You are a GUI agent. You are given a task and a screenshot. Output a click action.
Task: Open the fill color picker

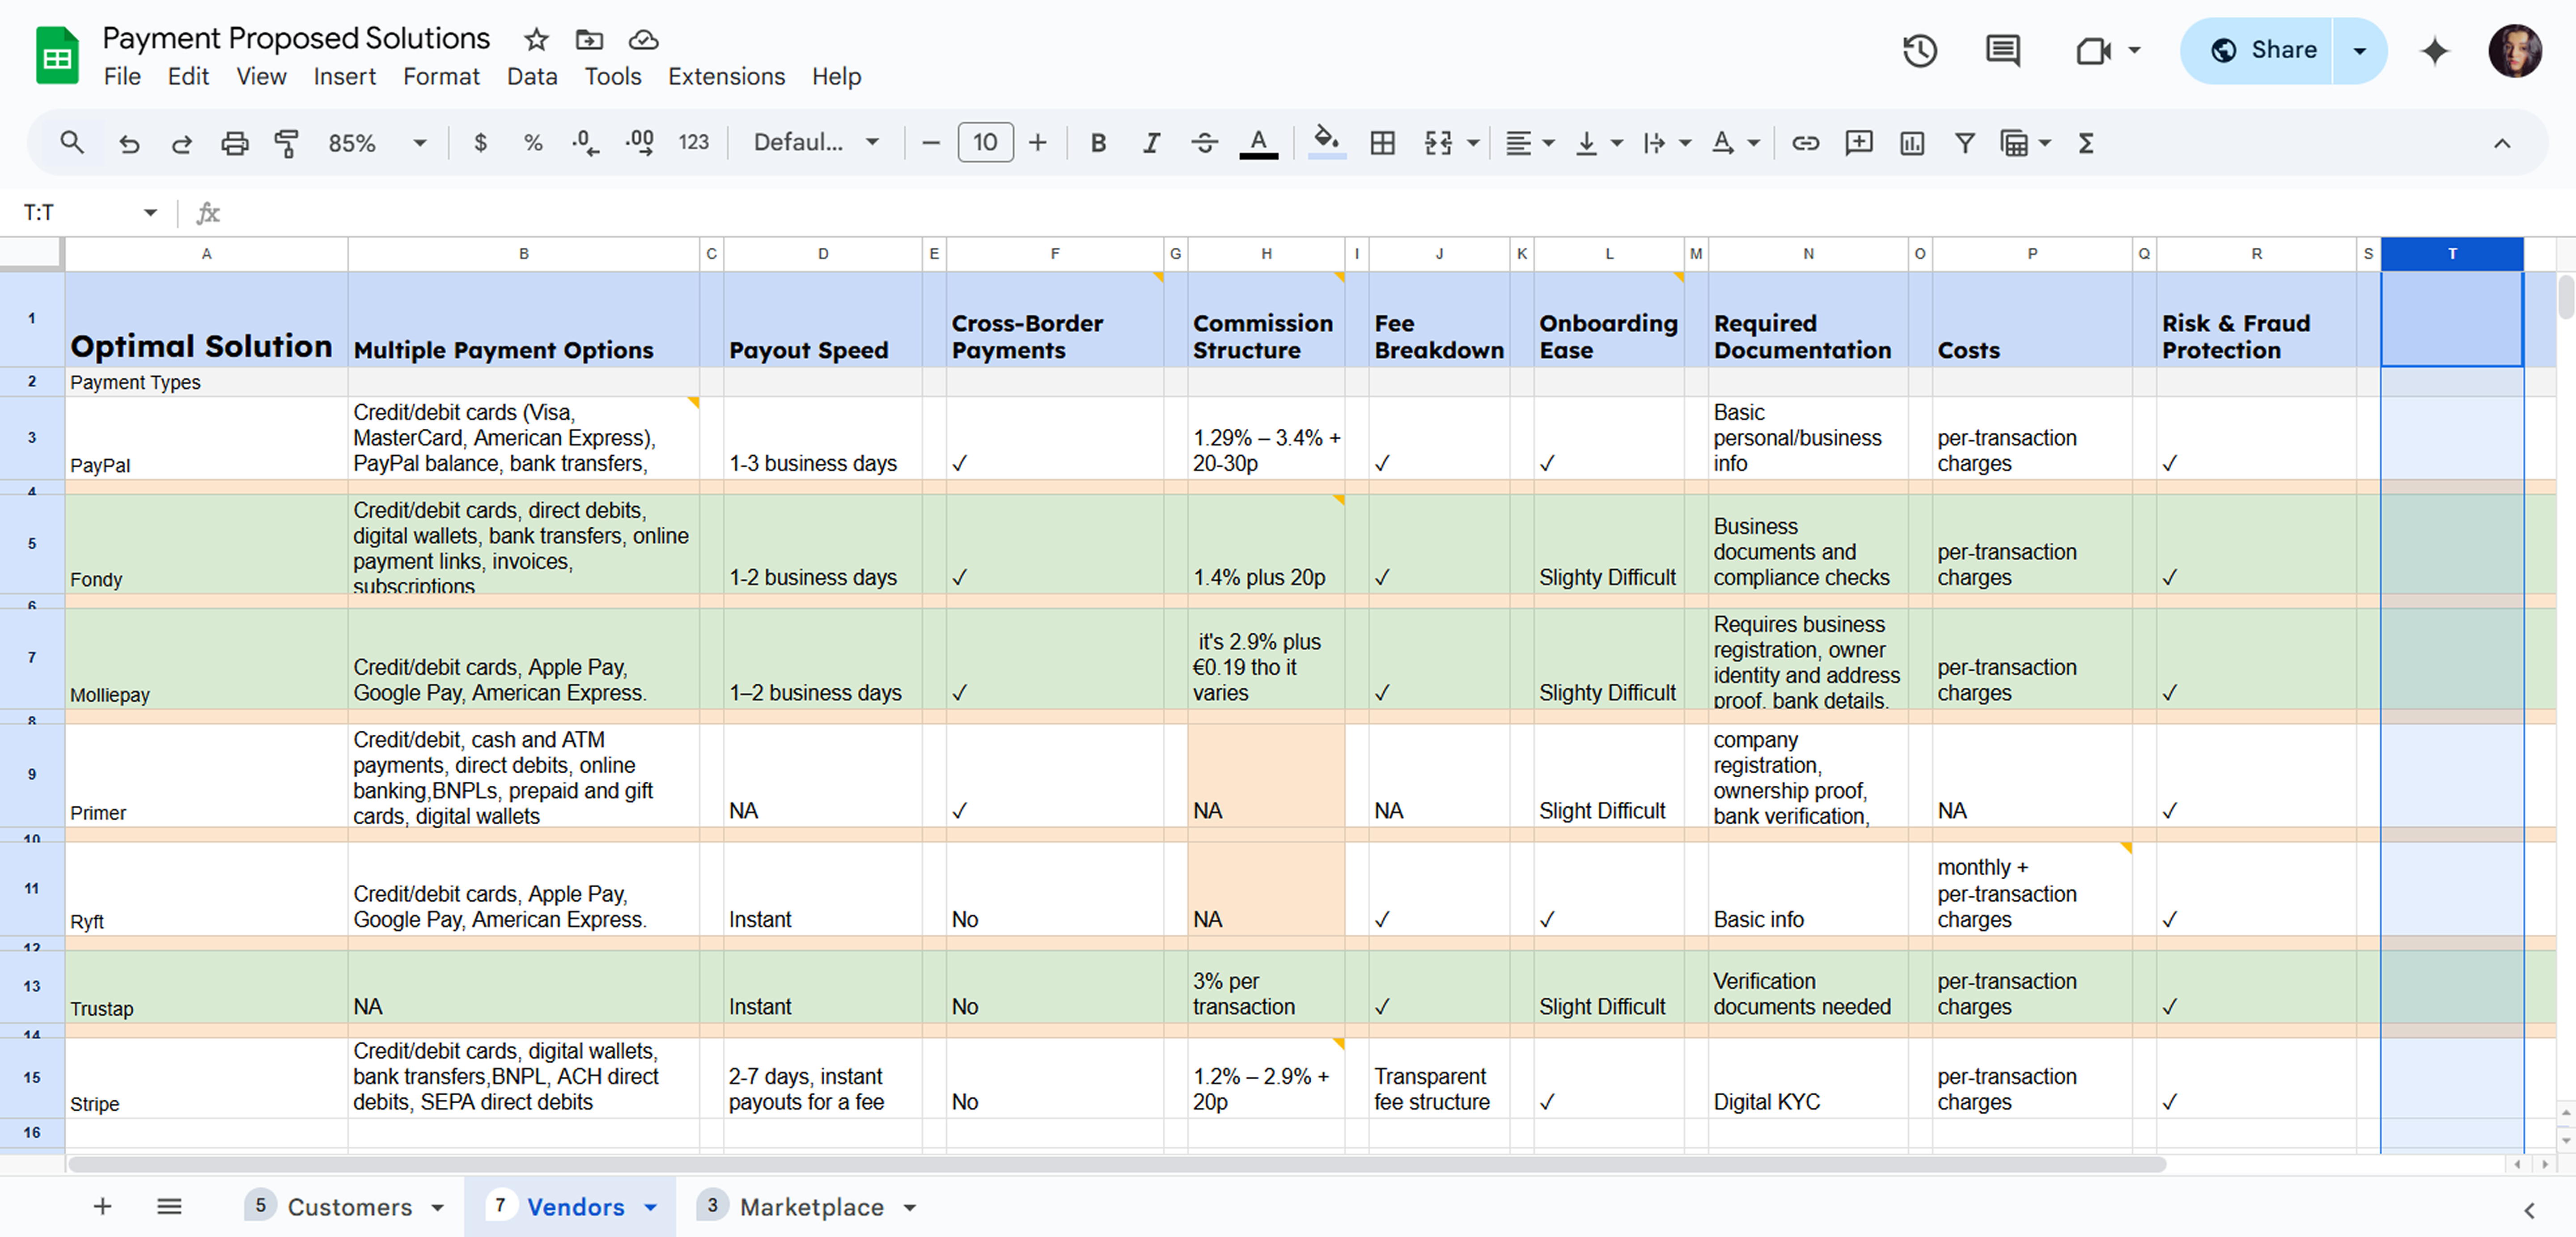(x=1327, y=143)
